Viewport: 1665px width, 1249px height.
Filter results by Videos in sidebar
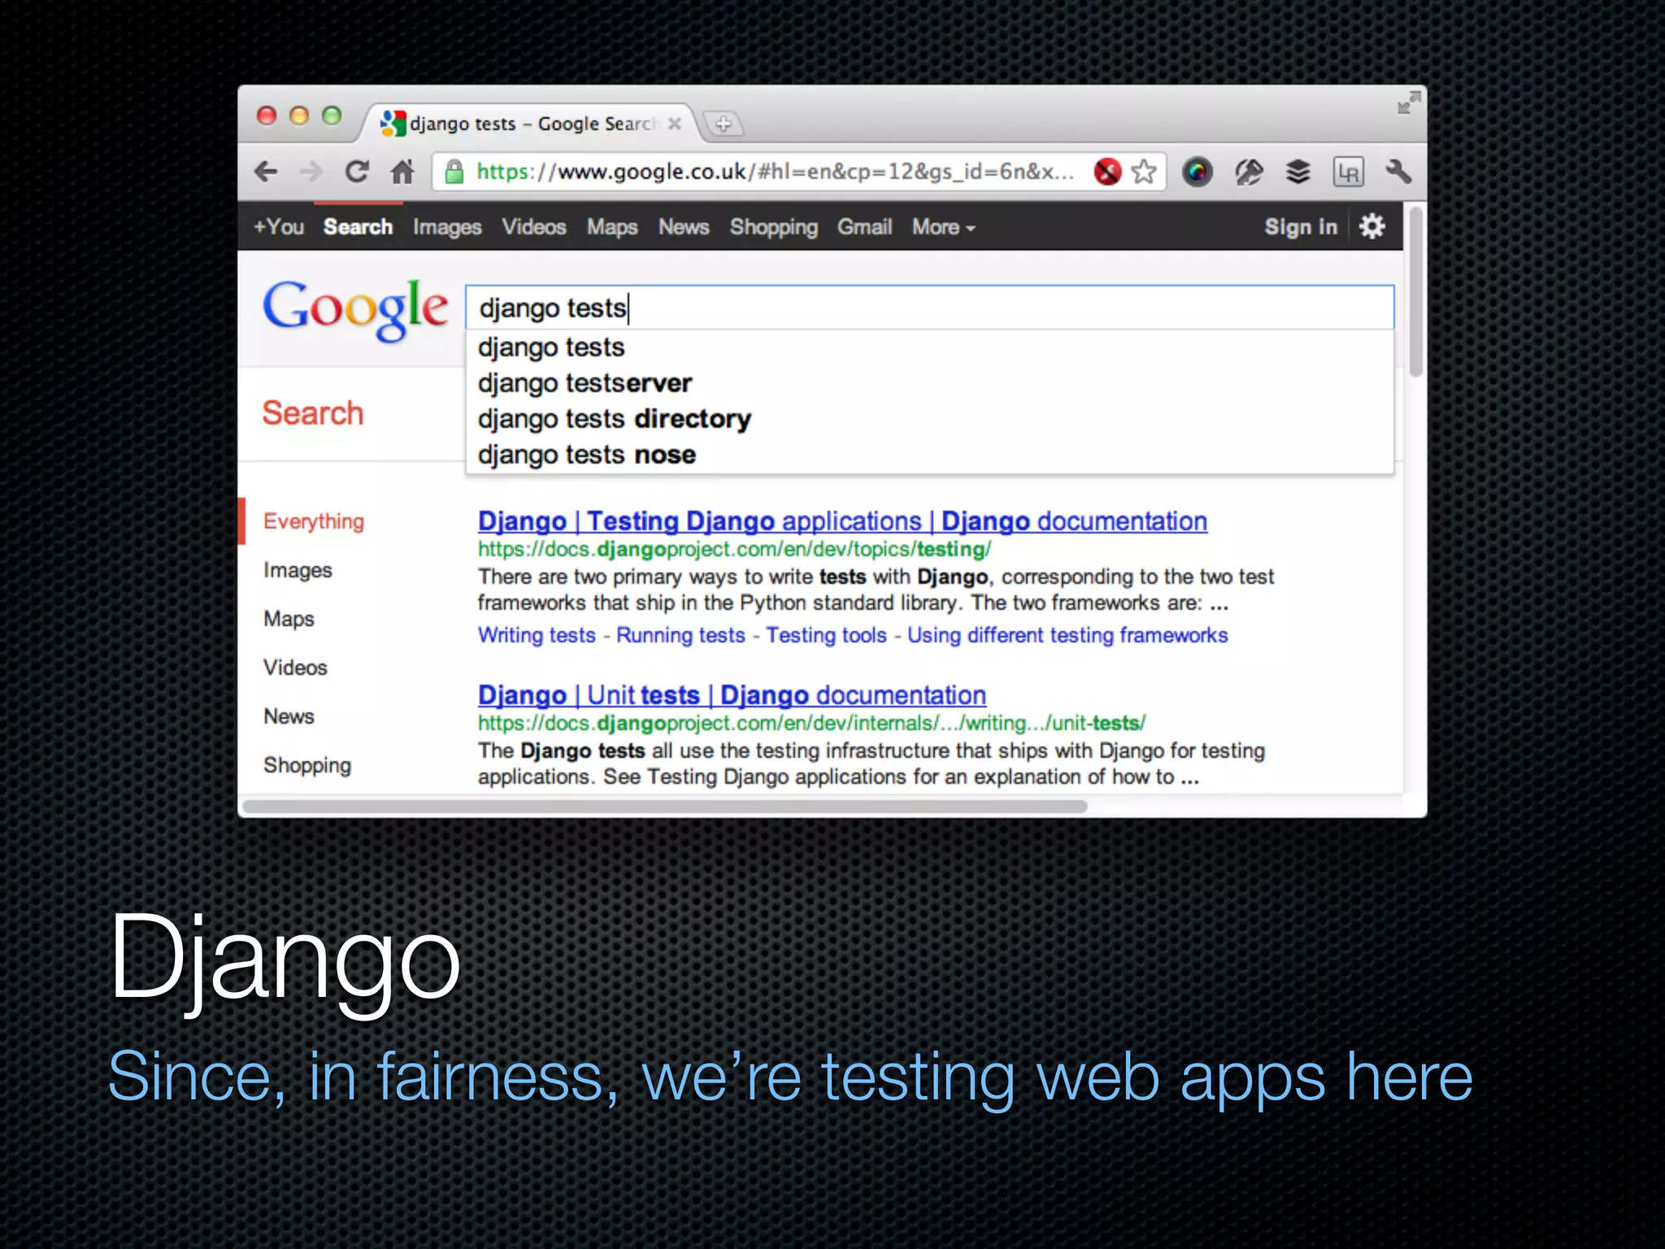(x=295, y=668)
